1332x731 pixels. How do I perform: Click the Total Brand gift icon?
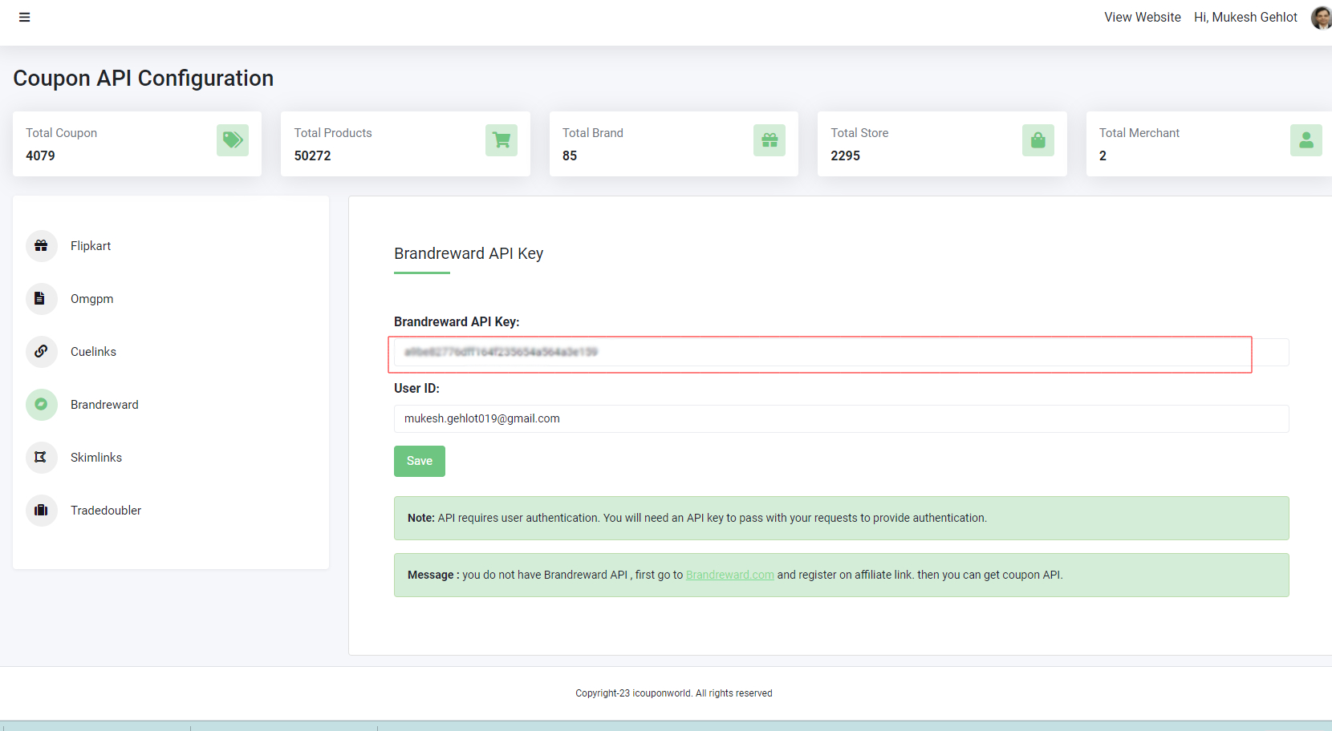pyautogui.click(x=770, y=140)
